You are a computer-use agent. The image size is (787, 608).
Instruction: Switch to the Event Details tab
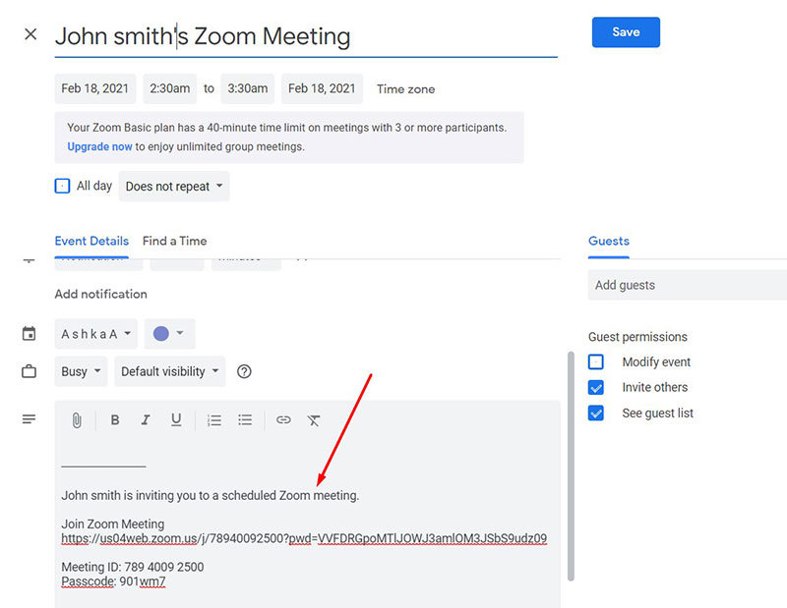91,241
